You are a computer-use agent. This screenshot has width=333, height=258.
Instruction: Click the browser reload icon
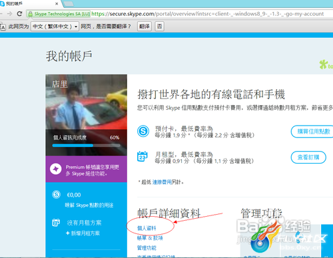point(19,14)
